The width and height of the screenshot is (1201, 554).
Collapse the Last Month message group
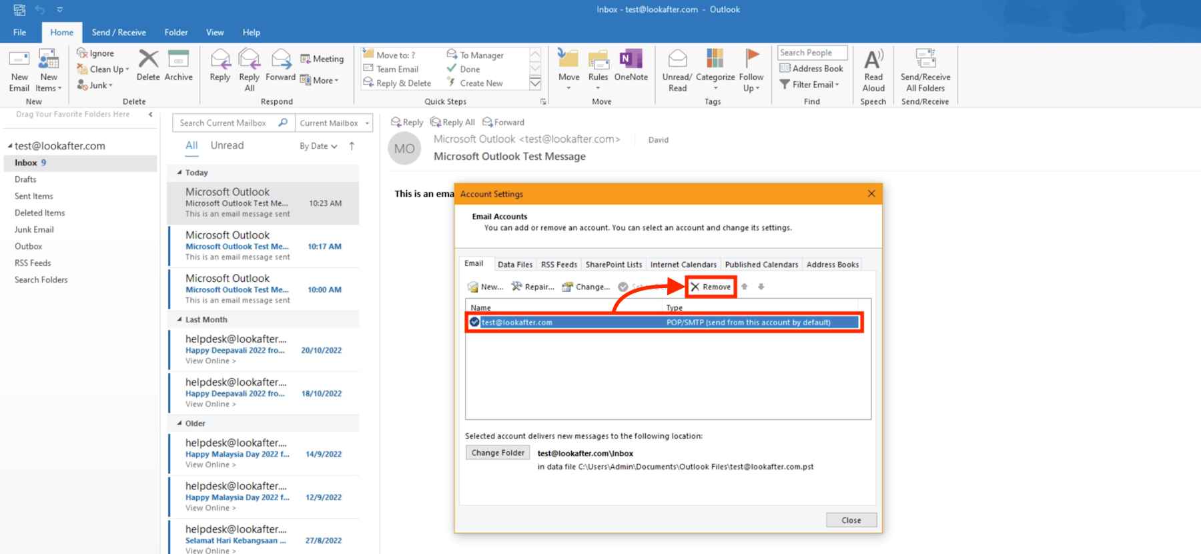coord(179,319)
